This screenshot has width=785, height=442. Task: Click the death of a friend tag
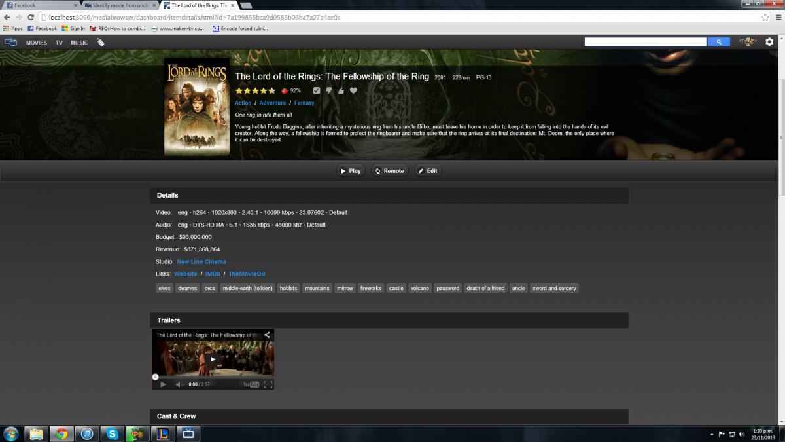[x=485, y=288]
